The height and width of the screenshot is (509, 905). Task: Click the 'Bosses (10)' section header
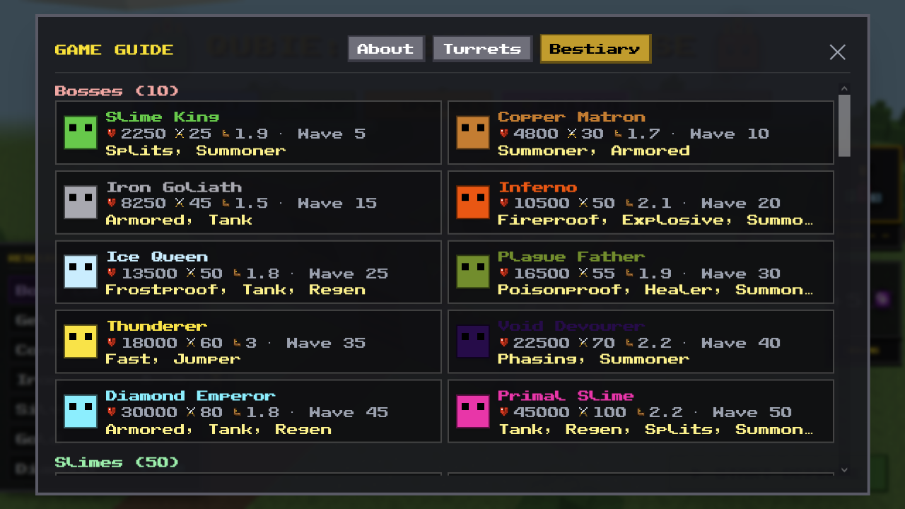click(117, 91)
